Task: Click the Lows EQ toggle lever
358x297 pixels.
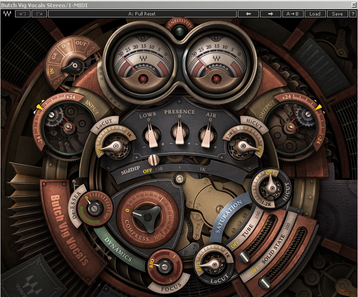Action: (x=151, y=136)
